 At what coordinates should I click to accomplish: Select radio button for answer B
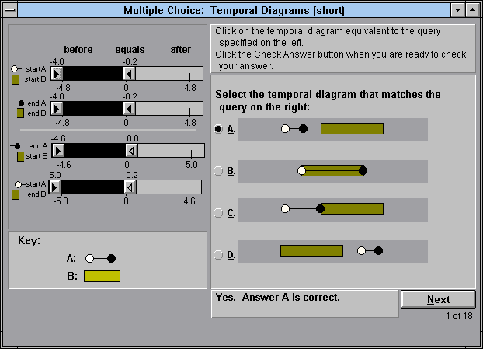click(x=218, y=171)
